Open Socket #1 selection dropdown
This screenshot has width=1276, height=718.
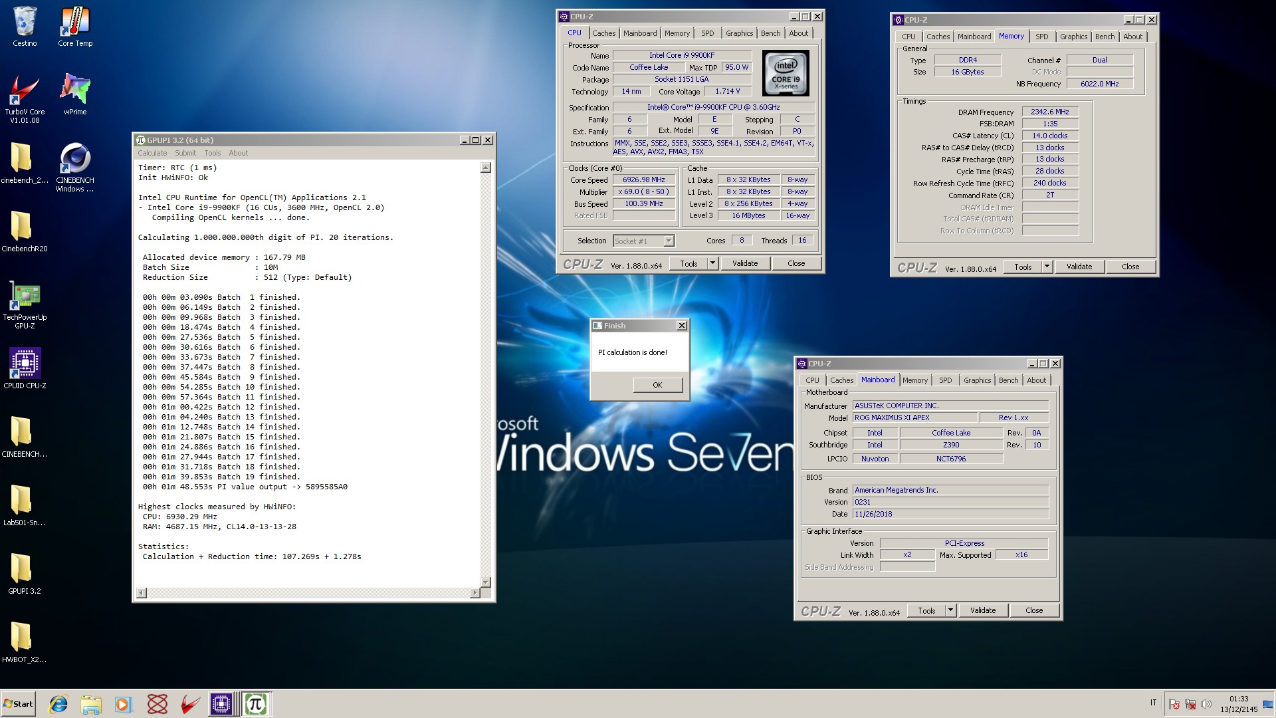point(643,241)
